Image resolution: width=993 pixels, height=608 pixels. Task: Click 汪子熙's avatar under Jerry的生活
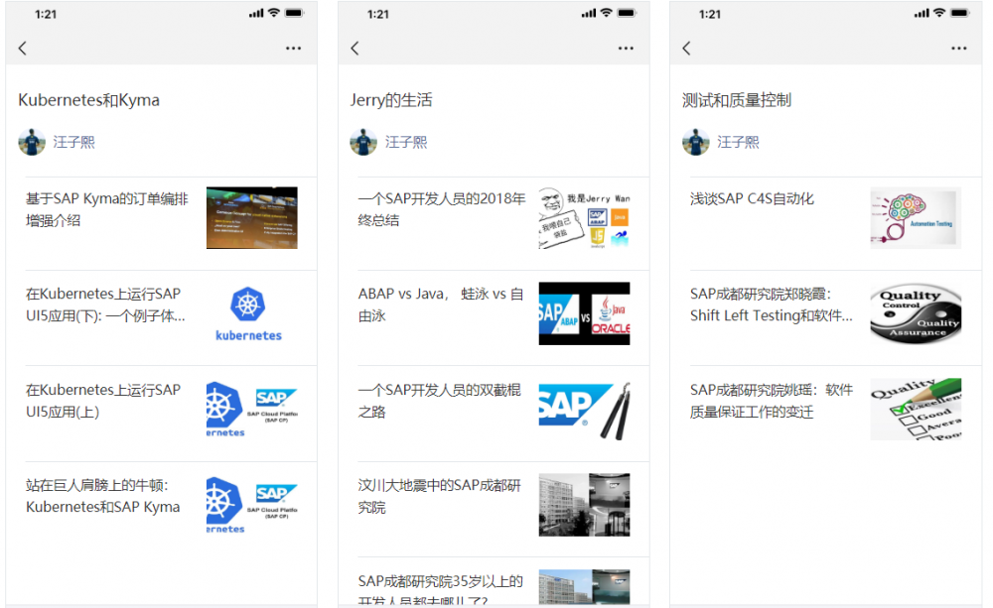363,141
